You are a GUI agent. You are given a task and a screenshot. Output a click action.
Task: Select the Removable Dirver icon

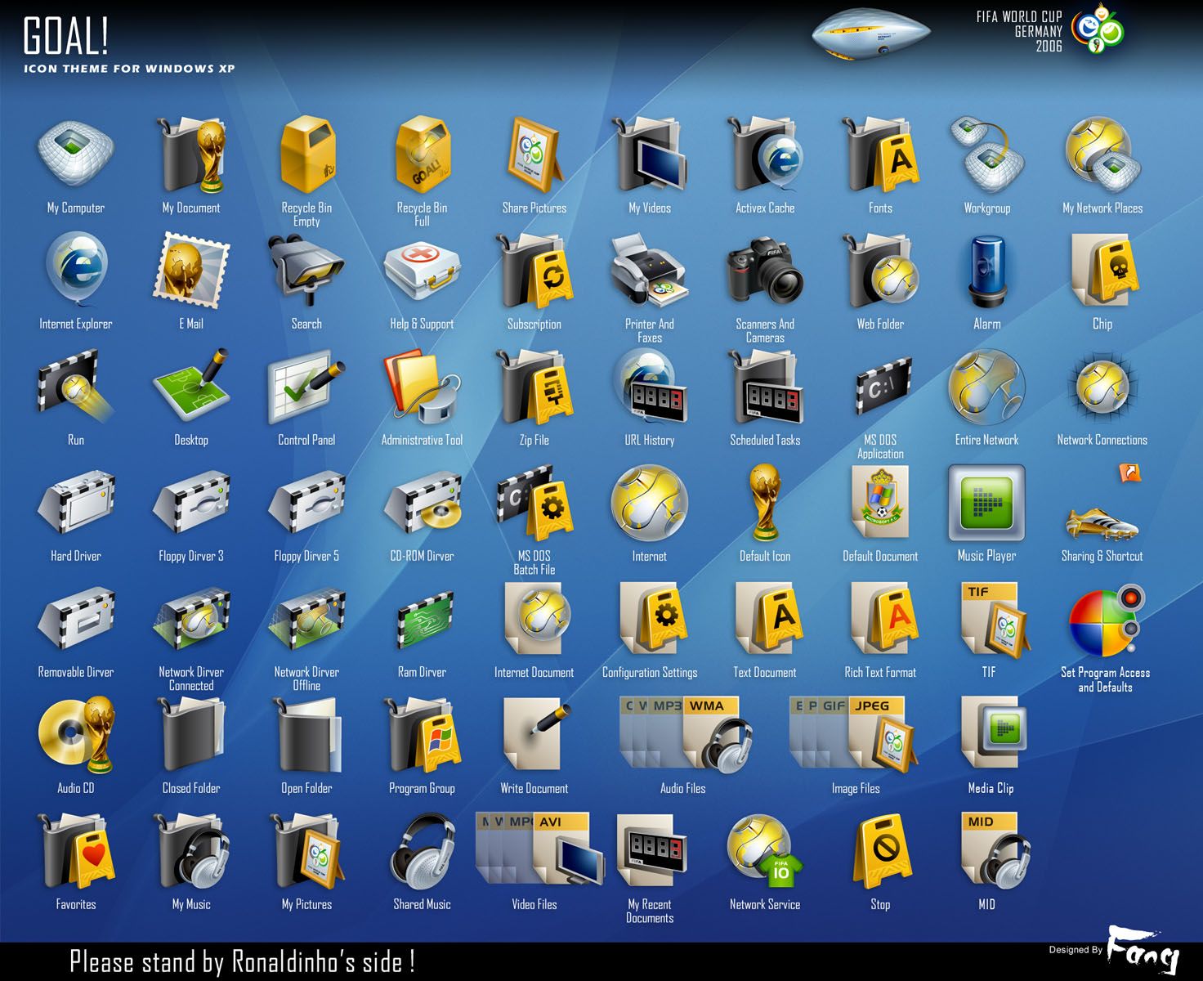click(x=76, y=620)
